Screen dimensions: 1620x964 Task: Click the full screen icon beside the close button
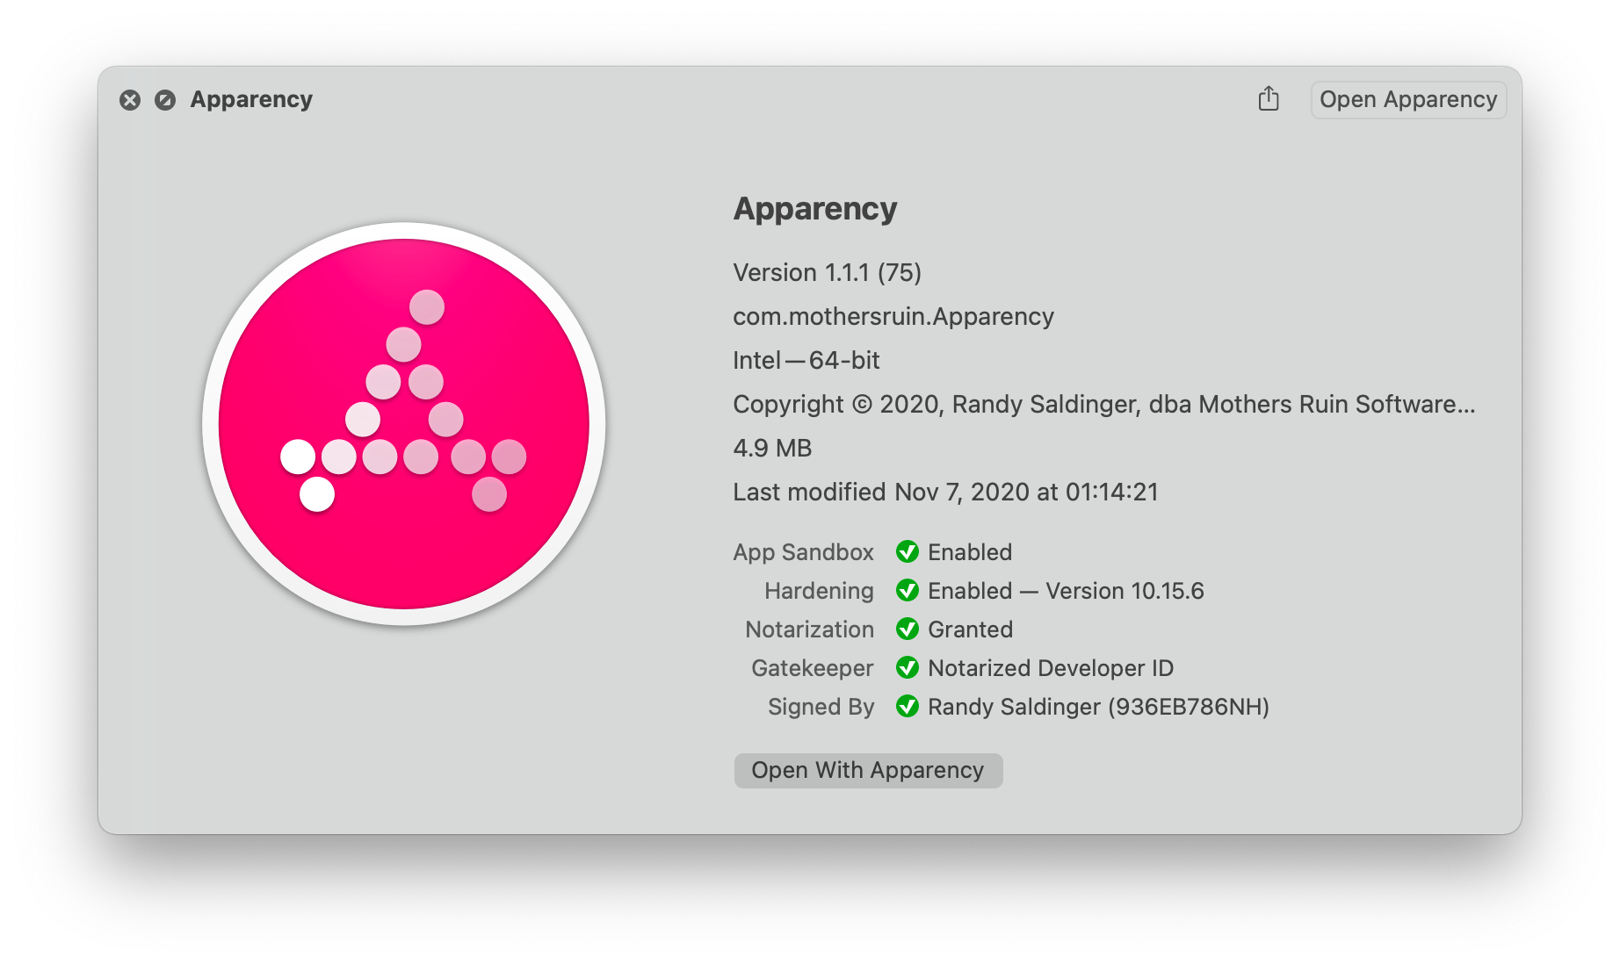click(165, 100)
